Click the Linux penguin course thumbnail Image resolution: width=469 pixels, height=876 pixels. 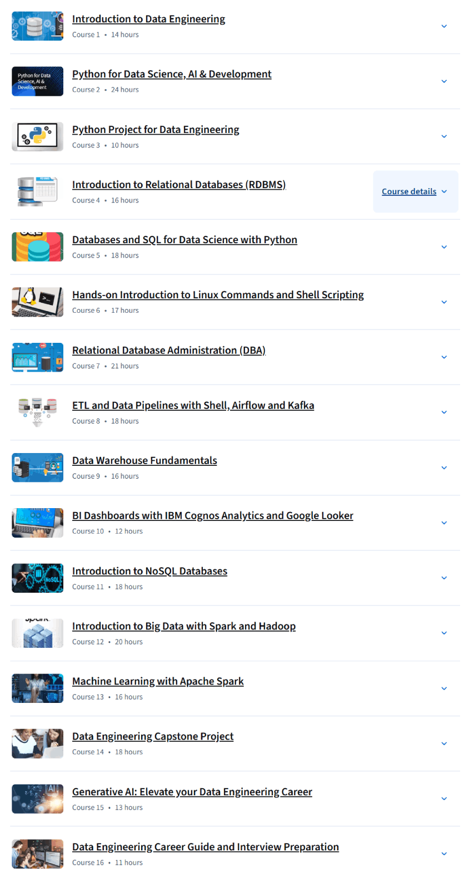[x=37, y=302]
